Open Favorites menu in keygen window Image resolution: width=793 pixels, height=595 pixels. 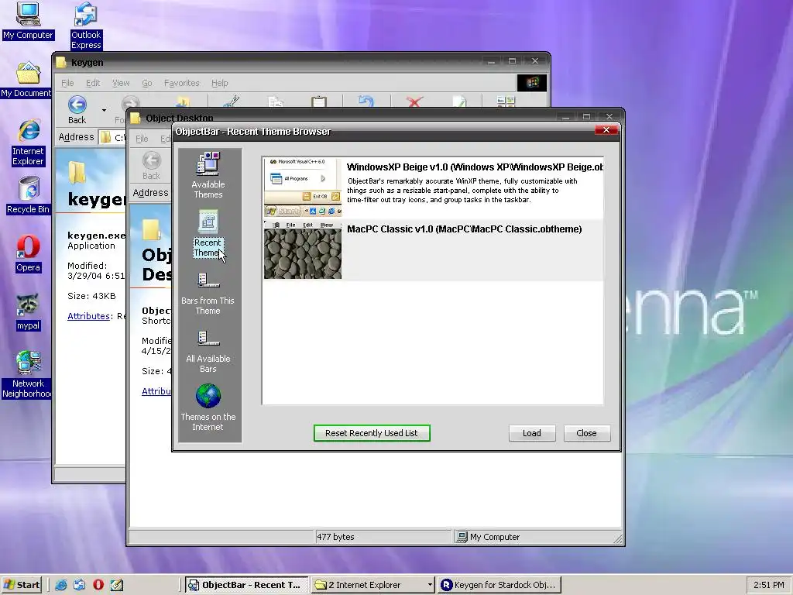coord(181,83)
